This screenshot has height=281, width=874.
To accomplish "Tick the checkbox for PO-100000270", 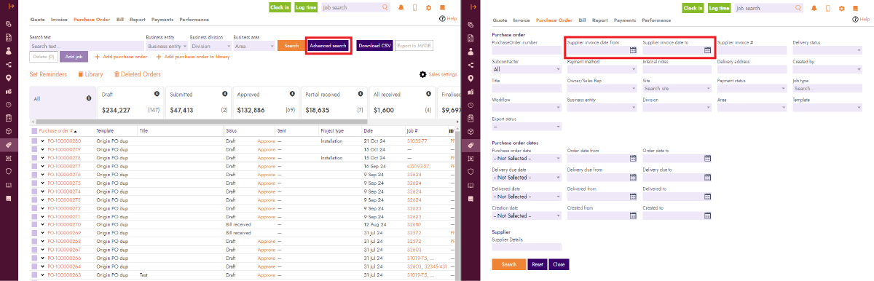I will 34,225.
